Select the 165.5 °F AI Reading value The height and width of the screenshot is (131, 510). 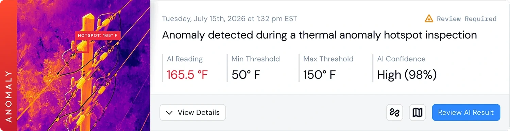tap(187, 74)
